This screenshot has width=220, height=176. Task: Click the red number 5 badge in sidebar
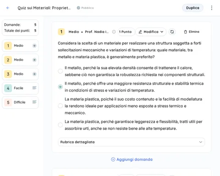pyautogui.click(x=8, y=102)
